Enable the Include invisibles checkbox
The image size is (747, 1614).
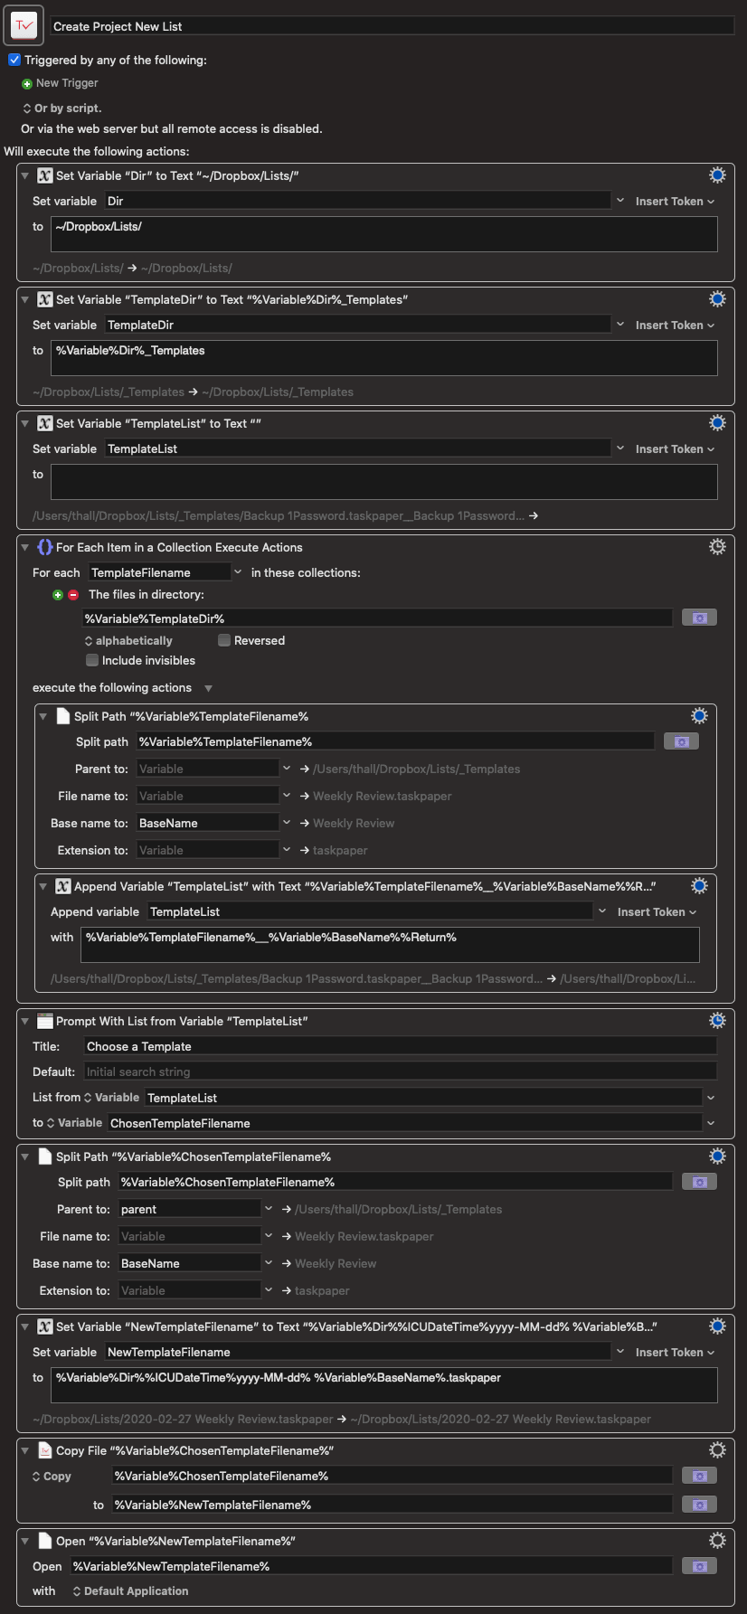coord(92,660)
